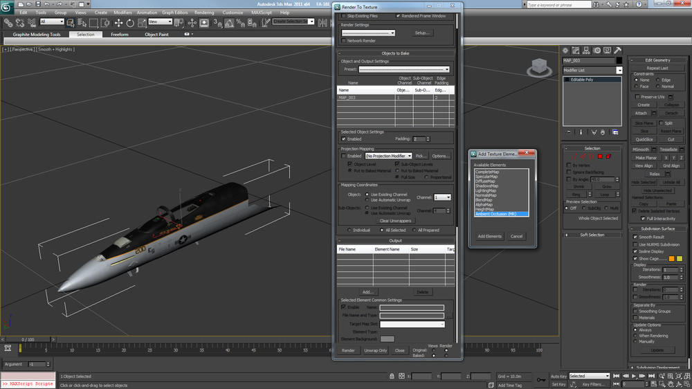Select Polygon sub-object level icon

tap(599, 156)
